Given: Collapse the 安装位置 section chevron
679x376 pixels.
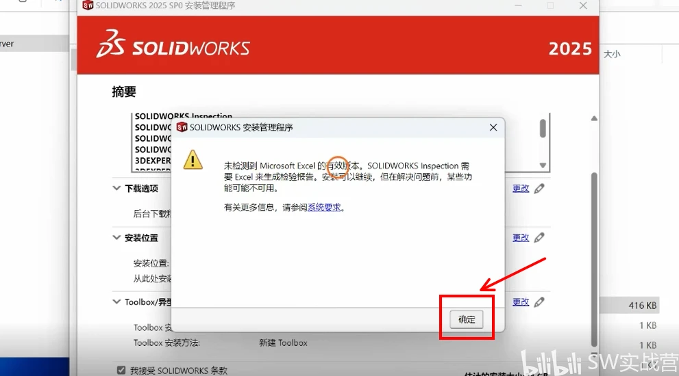Looking at the screenshot, I should click(x=116, y=237).
